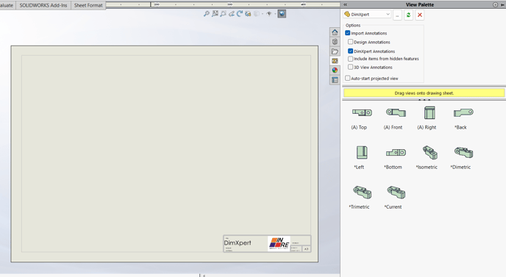Pin the View Palette pane
The width and height of the screenshot is (506, 277).
[502, 5]
